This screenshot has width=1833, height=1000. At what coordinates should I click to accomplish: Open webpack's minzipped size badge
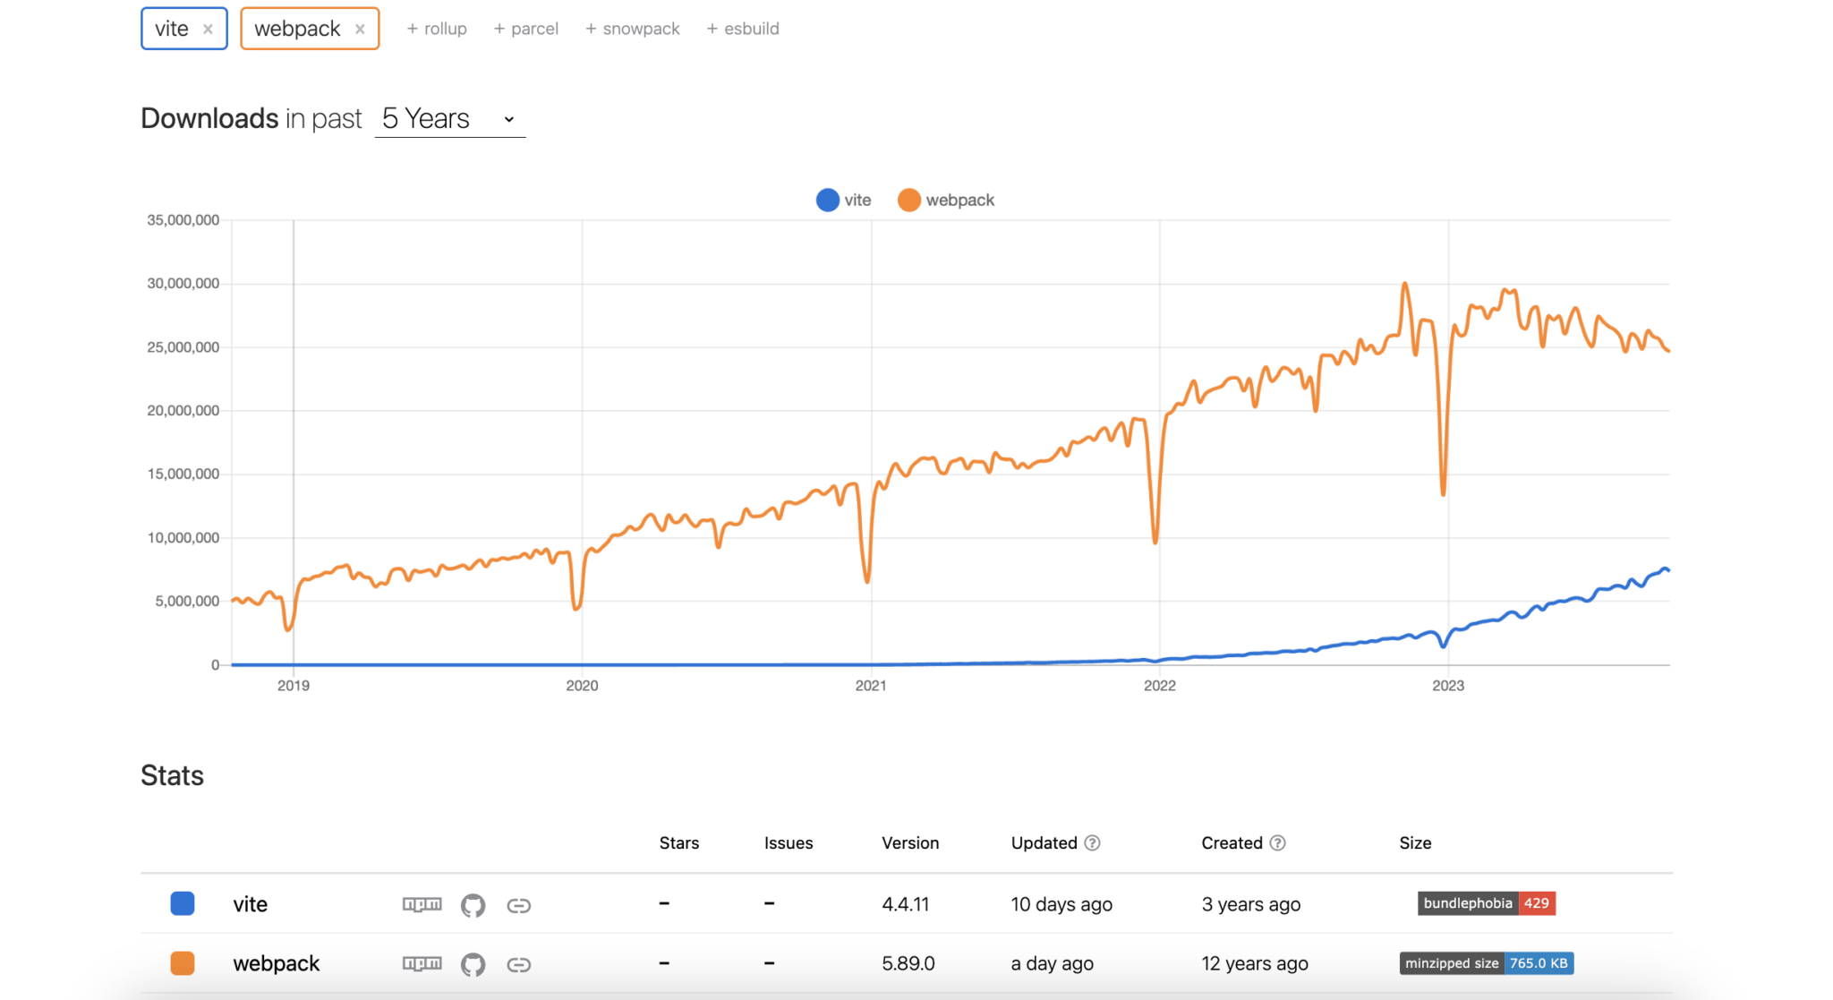click(1486, 962)
